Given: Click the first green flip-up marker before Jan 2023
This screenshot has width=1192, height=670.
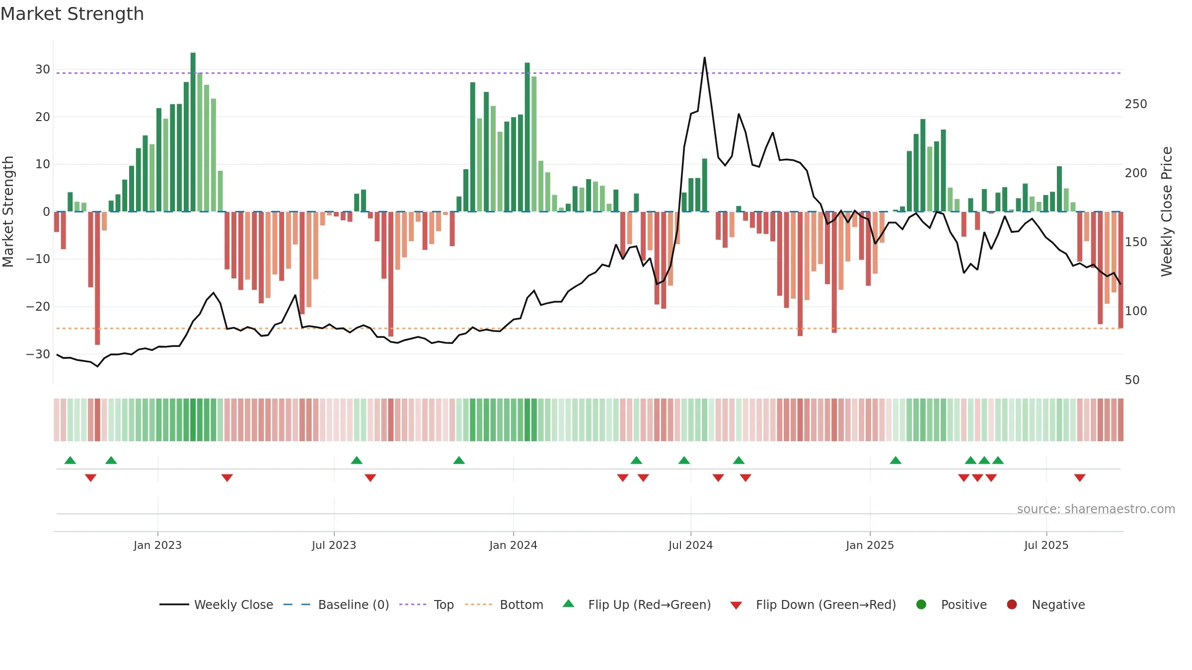Looking at the screenshot, I should click(70, 460).
